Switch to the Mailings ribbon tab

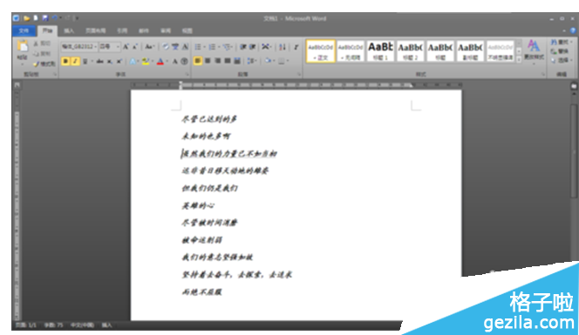(144, 30)
